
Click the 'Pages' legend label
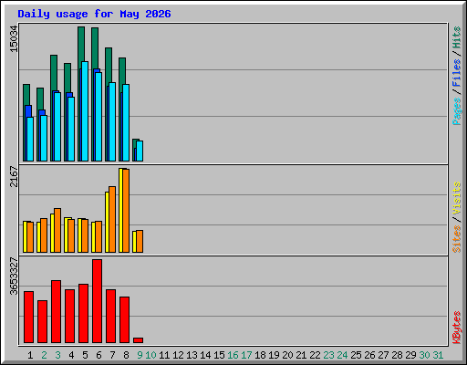click(x=456, y=111)
